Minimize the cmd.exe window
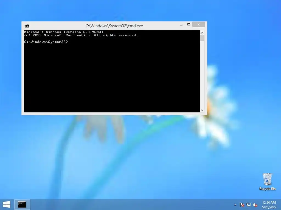The image size is (281, 210). 181,25
